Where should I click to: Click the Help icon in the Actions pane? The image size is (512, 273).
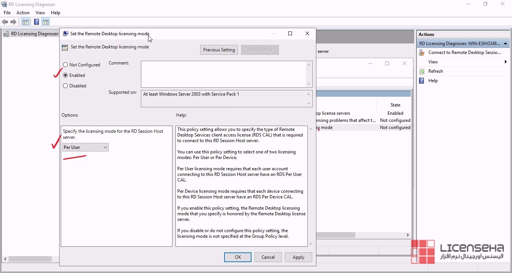click(422, 81)
